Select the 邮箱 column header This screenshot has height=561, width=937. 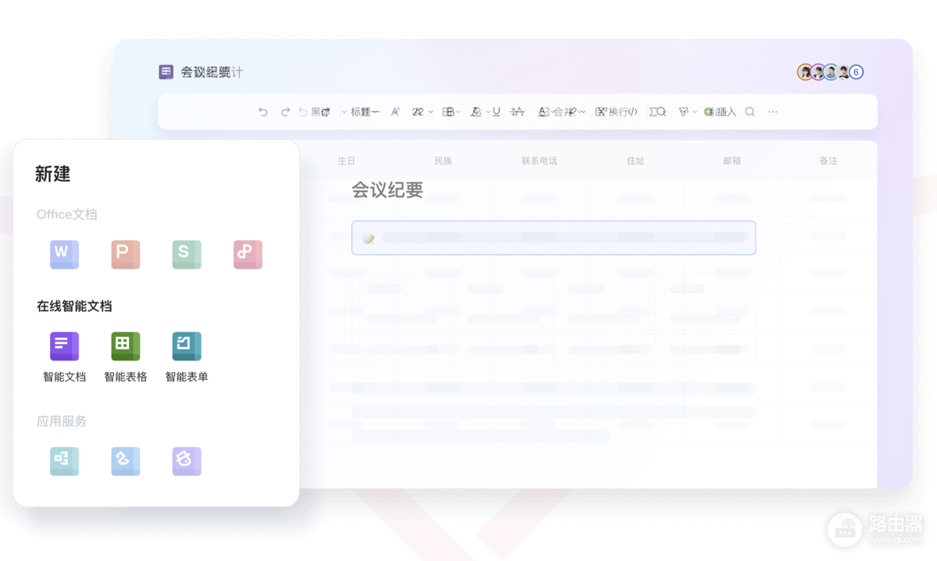[x=732, y=161]
